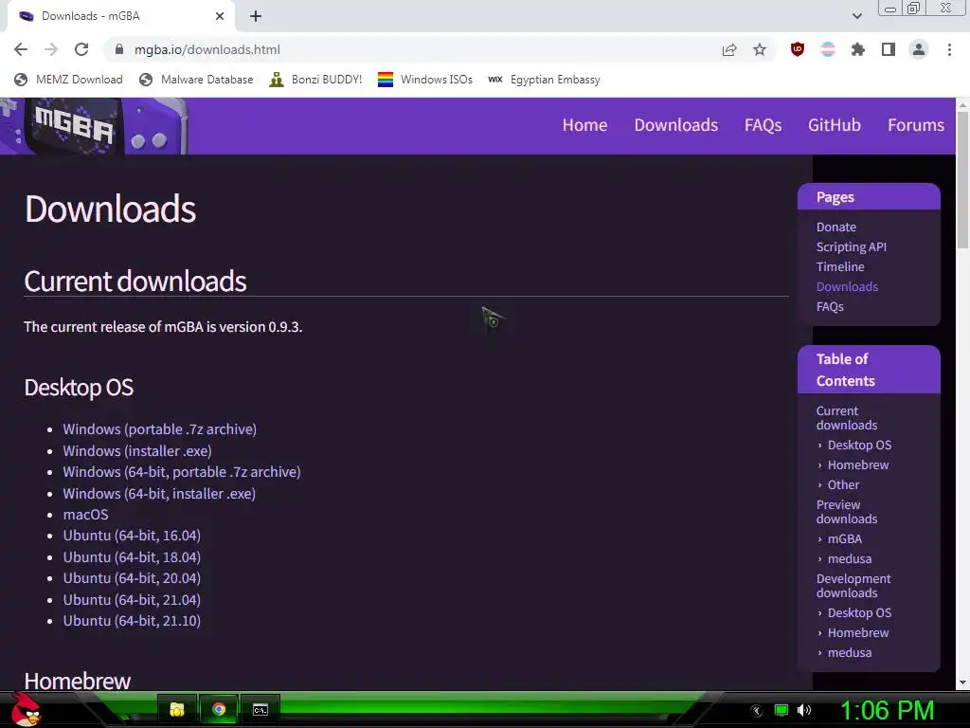Click the volume speaker tray icon

[x=804, y=710]
